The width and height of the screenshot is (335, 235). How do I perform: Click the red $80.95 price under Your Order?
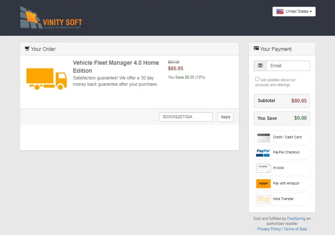click(x=175, y=69)
